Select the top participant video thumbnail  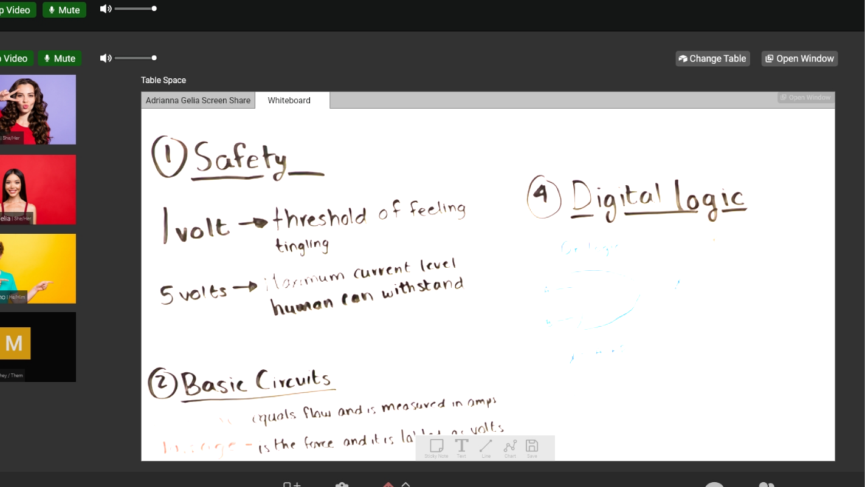tap(38, 109)
